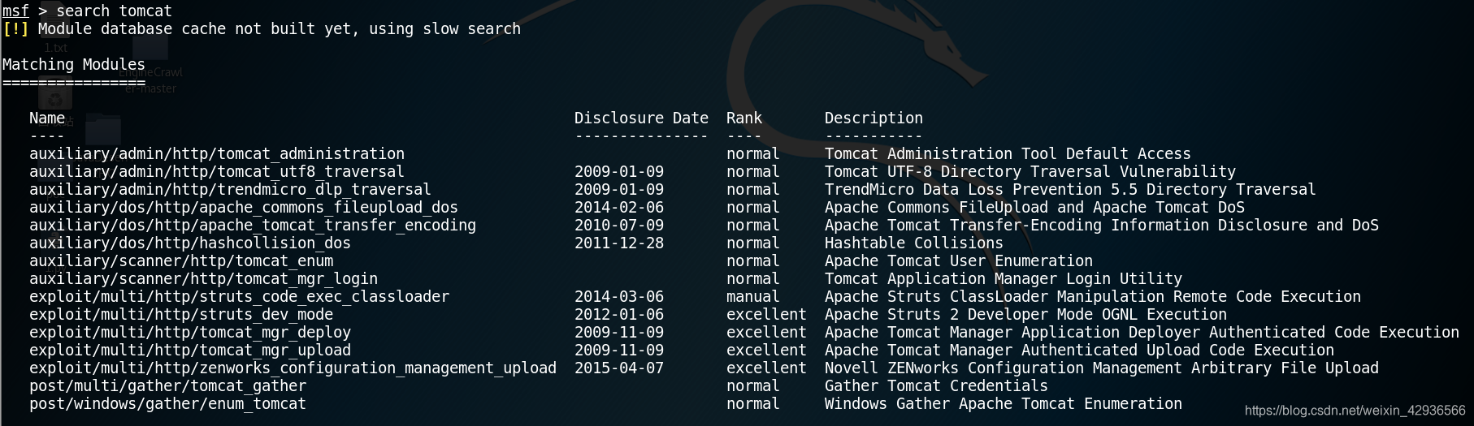Click the 'Matching Modules' heading
Screen dimensions: 1474x426
pyautogui.click(x=74, y=65)
